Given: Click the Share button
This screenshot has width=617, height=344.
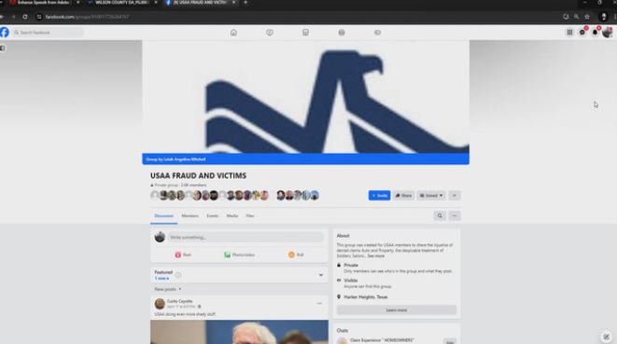Looking at the screenshot, I should pos(404,196).
